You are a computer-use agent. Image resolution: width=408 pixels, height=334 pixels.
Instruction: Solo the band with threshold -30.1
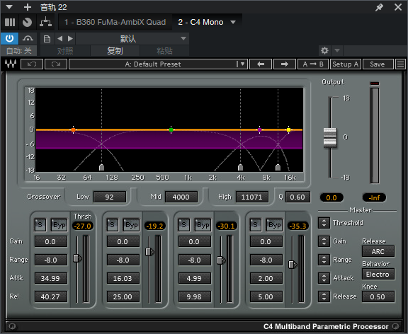(x=183, y=225)
